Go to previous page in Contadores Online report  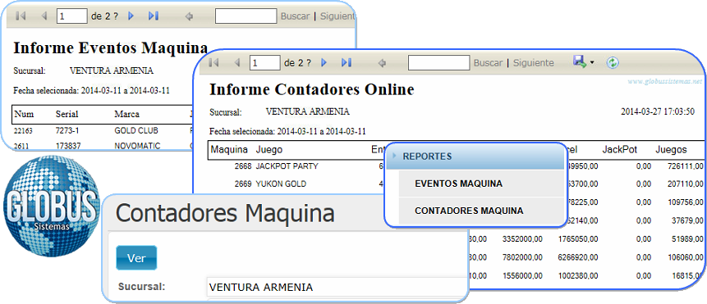click(236, 63)
